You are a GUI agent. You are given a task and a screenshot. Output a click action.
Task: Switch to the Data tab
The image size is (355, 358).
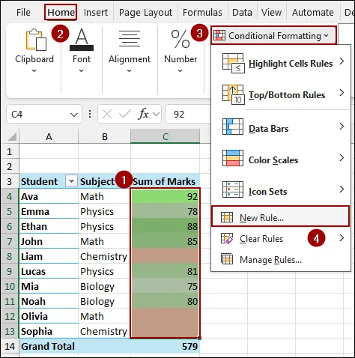click(x=242, y=12)
